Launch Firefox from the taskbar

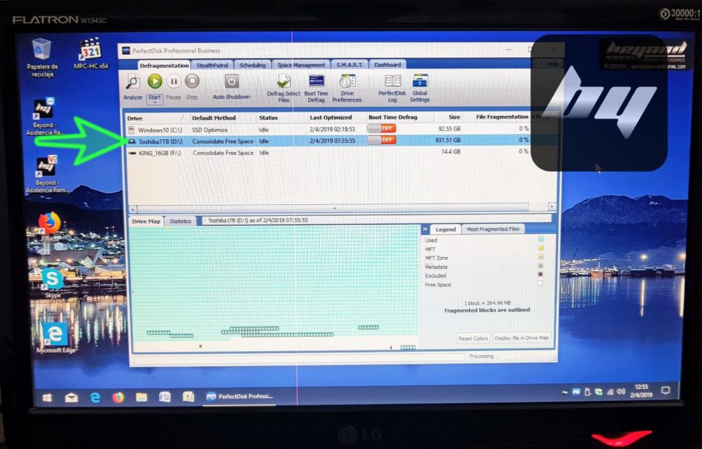coord(118,398)
